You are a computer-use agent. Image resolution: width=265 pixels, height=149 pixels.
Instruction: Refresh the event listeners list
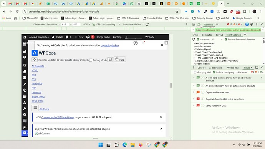click(194, 39)
